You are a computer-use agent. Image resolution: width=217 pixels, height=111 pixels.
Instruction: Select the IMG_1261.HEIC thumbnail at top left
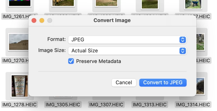point(19,3)
